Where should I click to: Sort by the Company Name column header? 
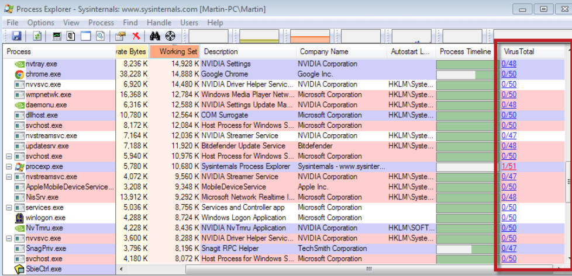pos(342,52)
